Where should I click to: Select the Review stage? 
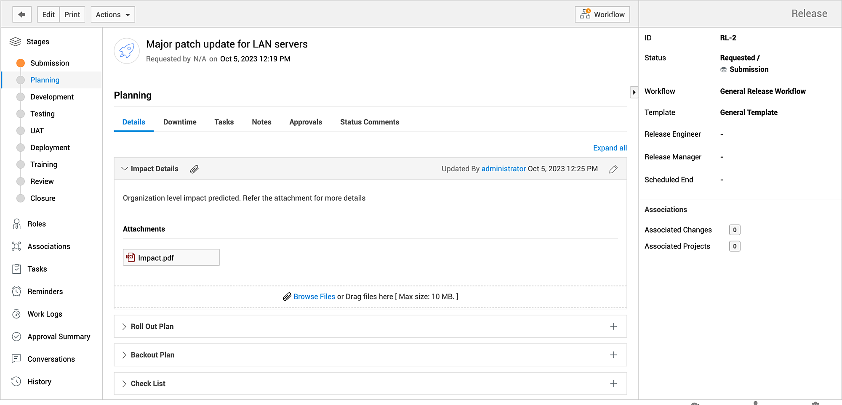coord(42,181)
